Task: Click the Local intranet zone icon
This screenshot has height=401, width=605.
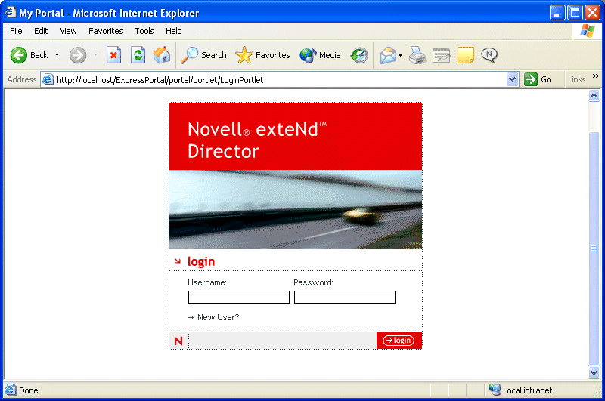Action: (495, 390)
